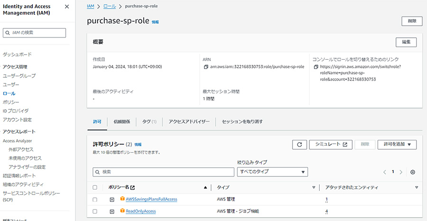Switch to the タグ tab

click(149, 122)
